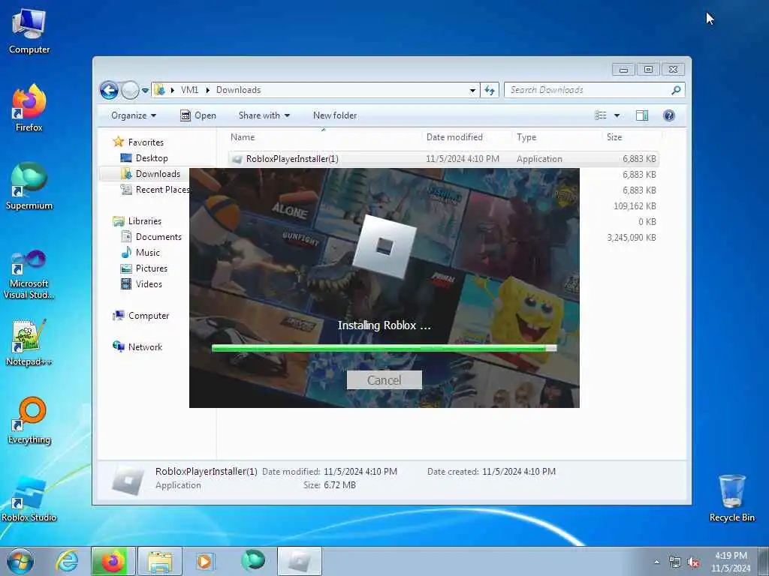769x576 pixels.
Task: Open Windows Explorer from the taskbar
Action: click(160, 561)
